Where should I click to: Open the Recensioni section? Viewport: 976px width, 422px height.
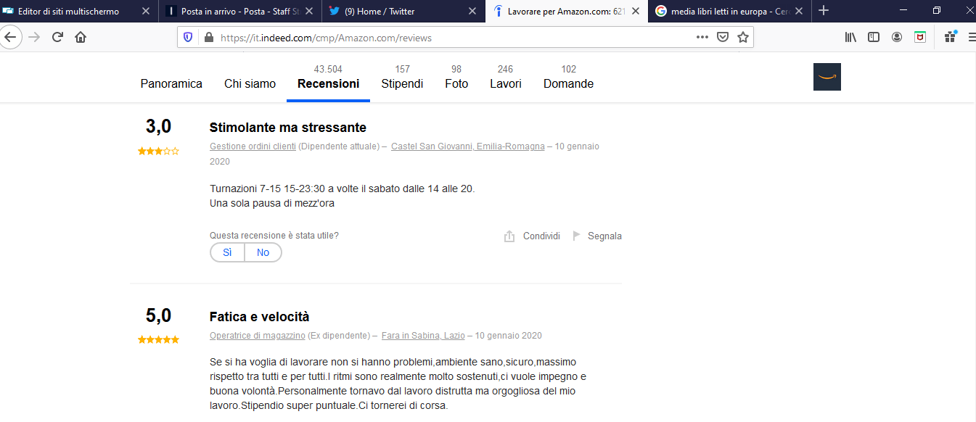328,84
